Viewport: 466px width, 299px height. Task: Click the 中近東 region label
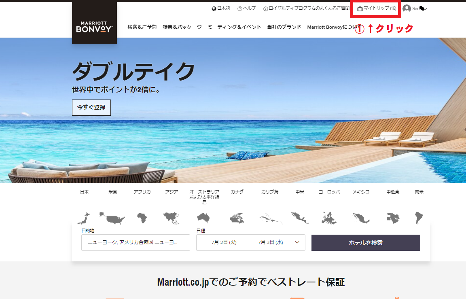point(393,192)
